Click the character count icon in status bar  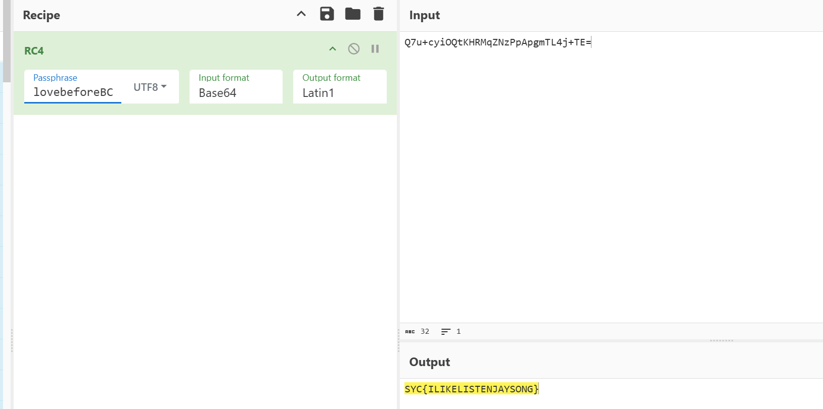pyautogui.click(x=410, y=332)
